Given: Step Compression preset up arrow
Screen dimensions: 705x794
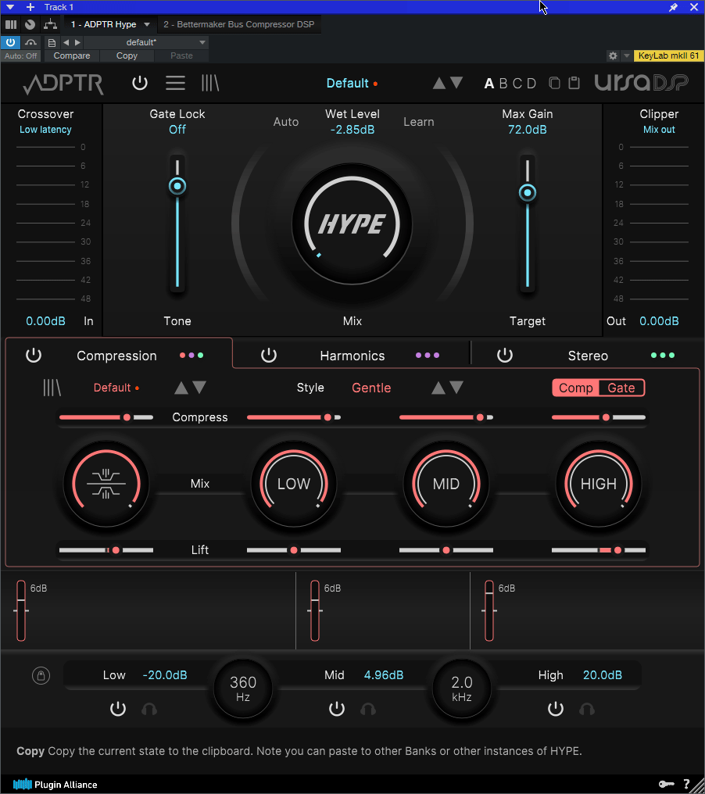Looking at the screenshot, I should [181, 388].
